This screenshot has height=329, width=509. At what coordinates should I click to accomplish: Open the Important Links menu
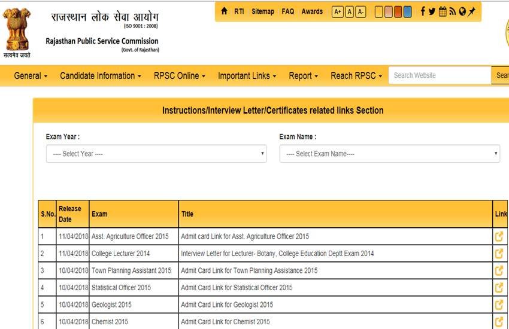[x=247, y=76]
